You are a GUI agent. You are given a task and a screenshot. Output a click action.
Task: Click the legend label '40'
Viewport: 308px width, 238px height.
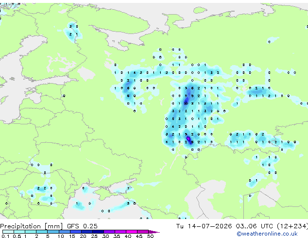[x=128, y=236]
